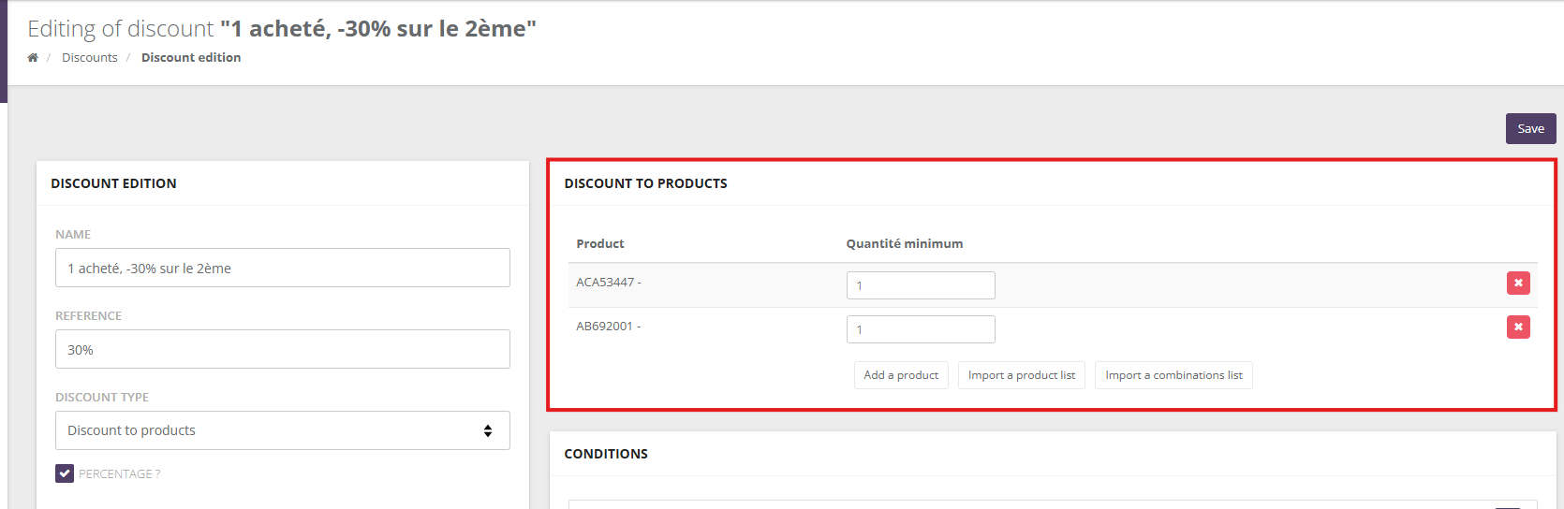Select Import a combinations list
The width and height of the screenshot is (1564, 509).
click(x=1173, y=375)
